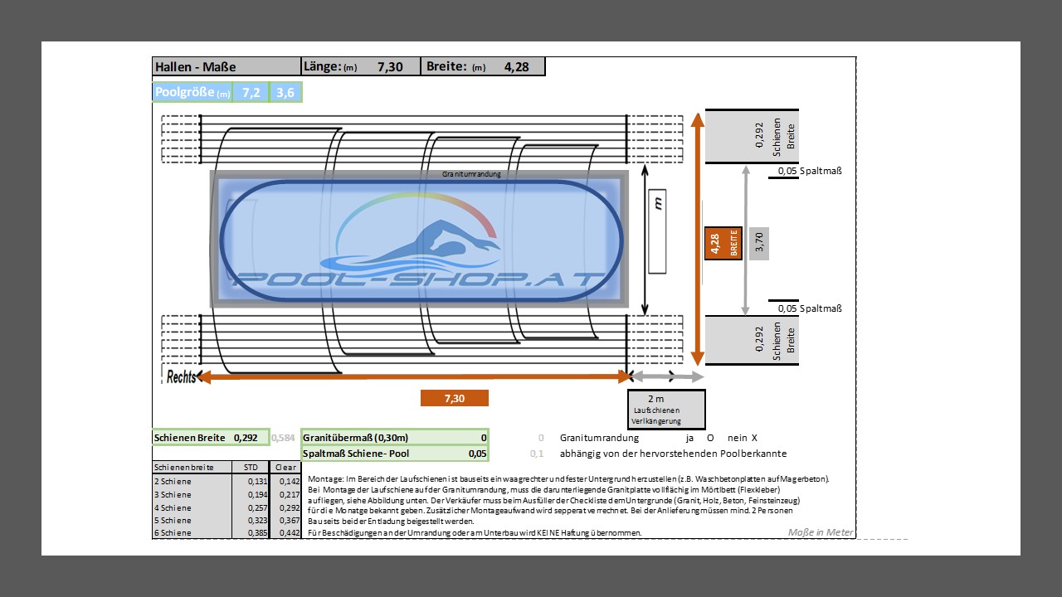Select the pool width cell 3,6
The height and width of the screenshot is (597, 1062).
coord(285,92)
